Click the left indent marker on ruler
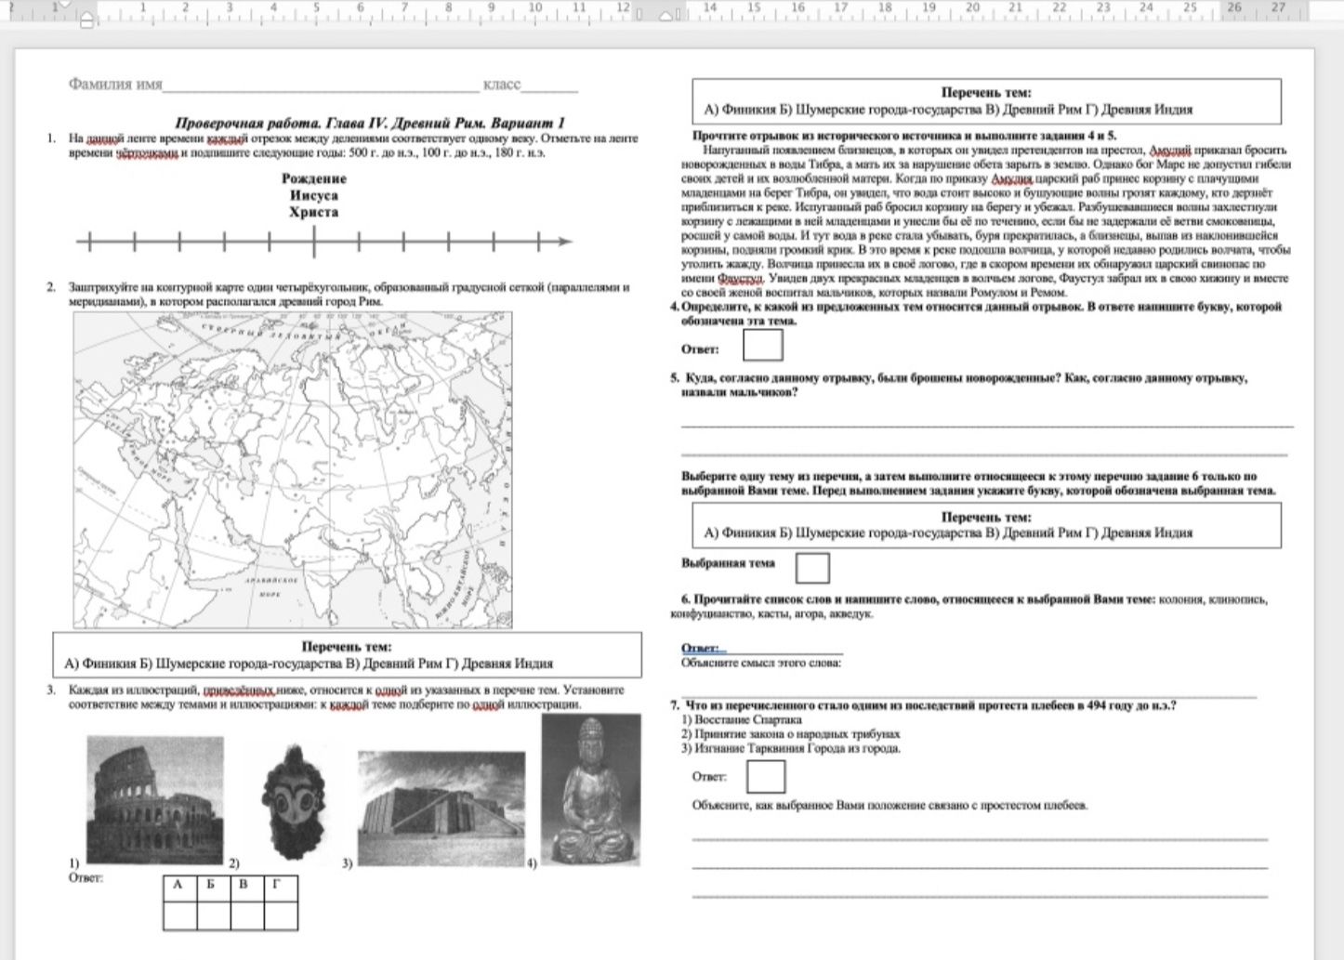1344x960 pixels. (x=86, y=21)
